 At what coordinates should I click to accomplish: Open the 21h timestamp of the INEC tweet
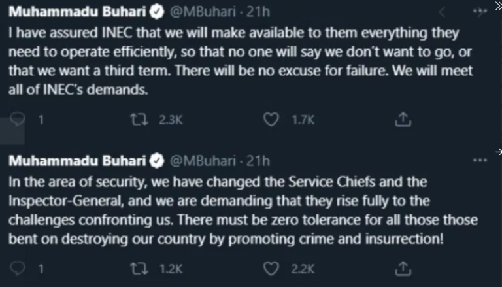258,12
